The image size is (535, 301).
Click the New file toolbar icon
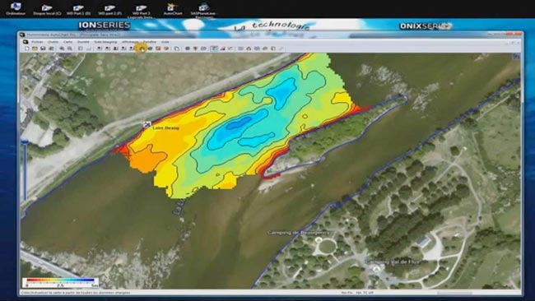(27, 49)
